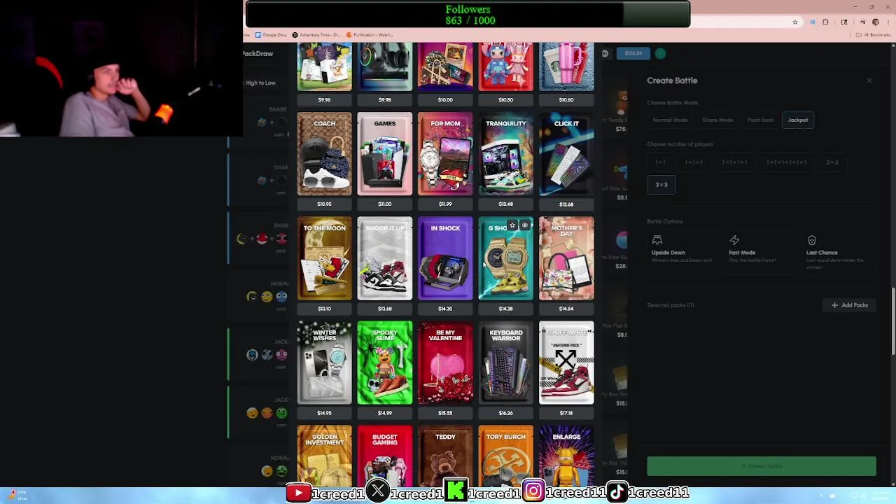Click the $14.38 price under G Shock

pos(505,309)
